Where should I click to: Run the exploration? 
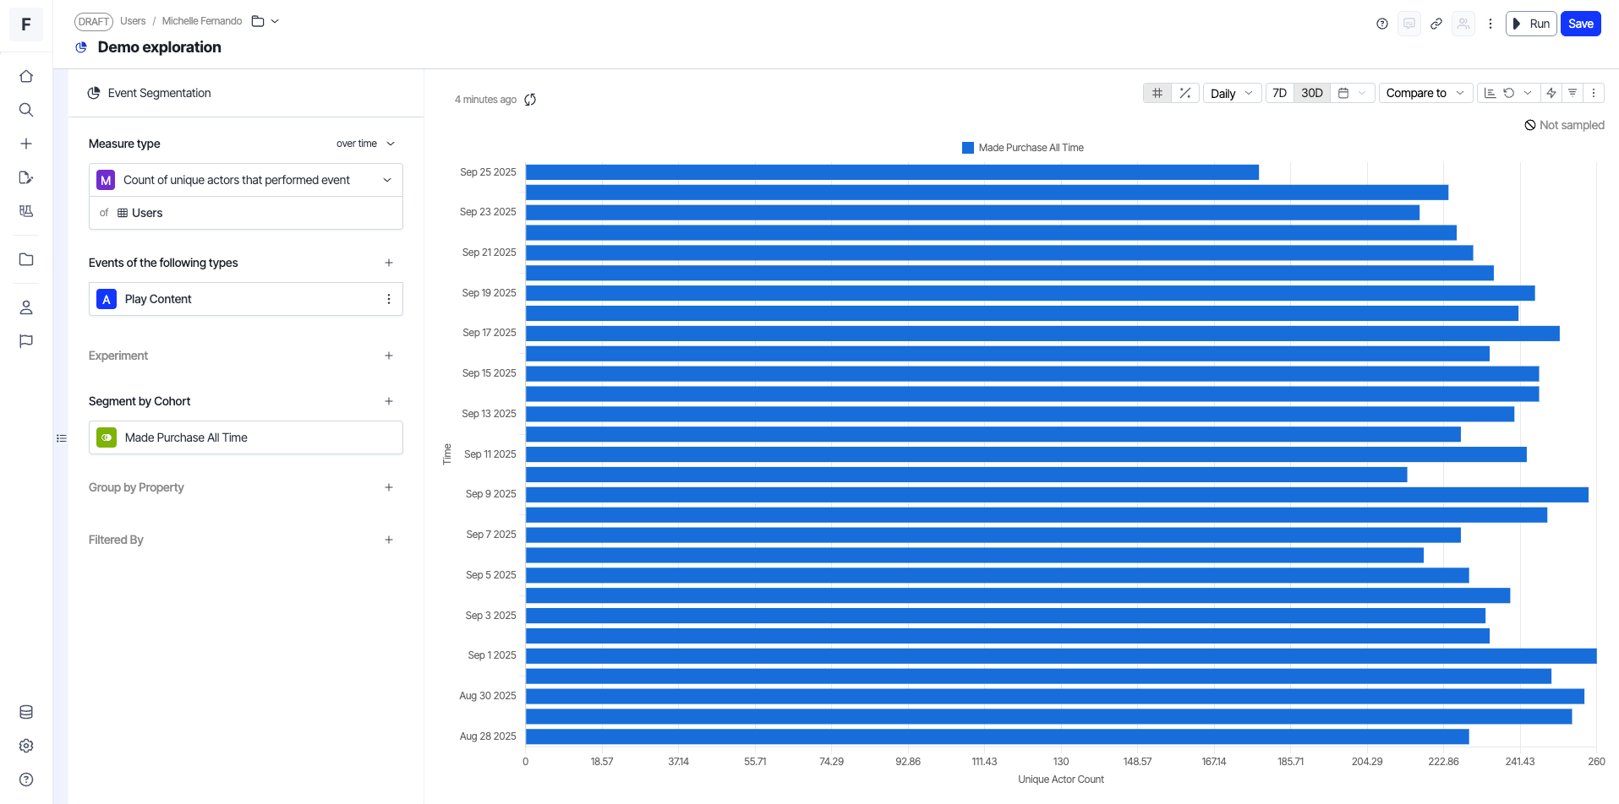tap(1531, 24)
